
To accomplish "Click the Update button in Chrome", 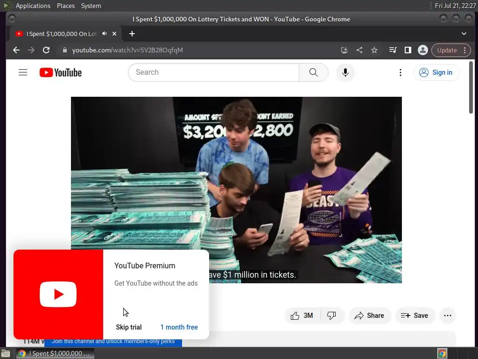I will click(447, 50).
